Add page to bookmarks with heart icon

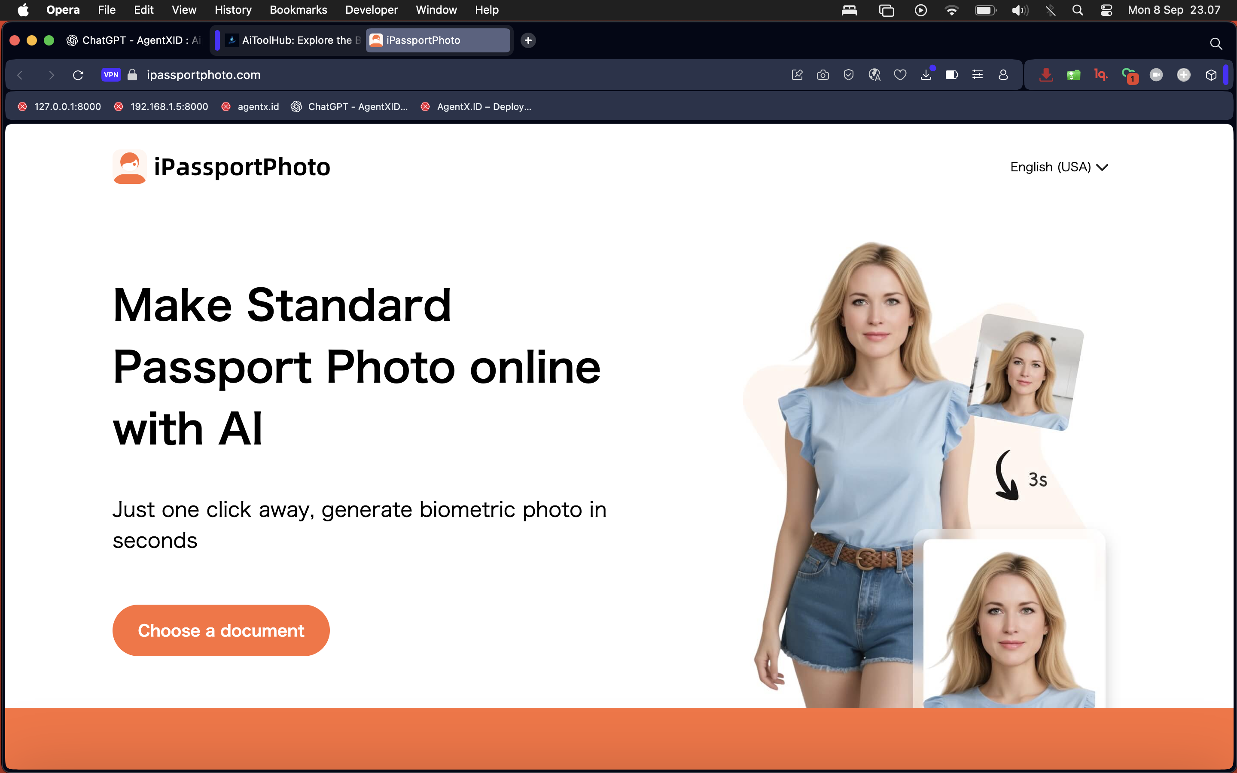pos(900,75)
